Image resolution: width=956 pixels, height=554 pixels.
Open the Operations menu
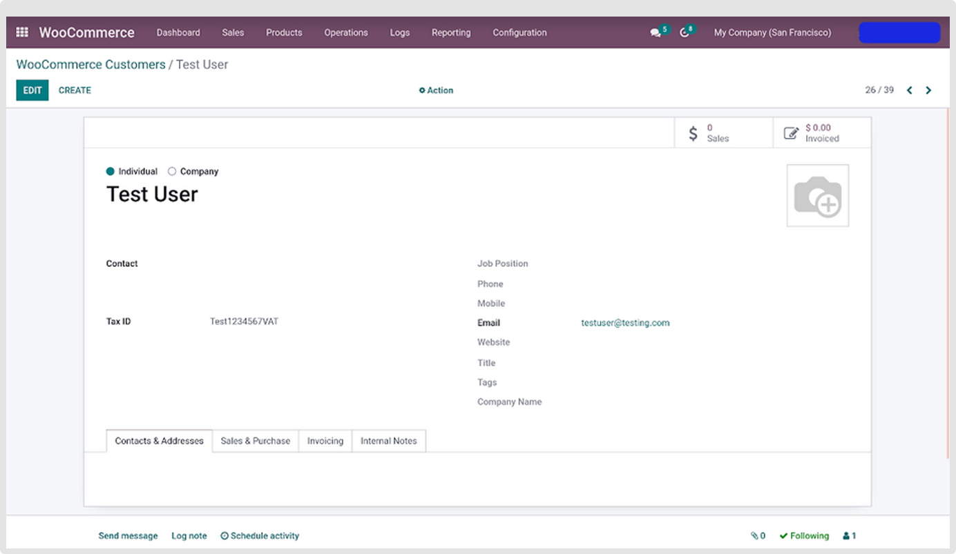coord(346,32)
